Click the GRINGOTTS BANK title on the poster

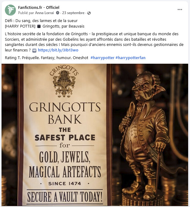[x=65, y=113]
